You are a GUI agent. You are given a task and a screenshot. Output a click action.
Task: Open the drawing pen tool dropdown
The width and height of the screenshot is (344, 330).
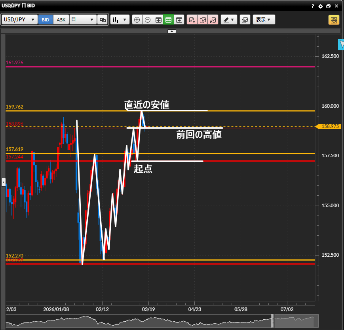(x=228, y=20)
